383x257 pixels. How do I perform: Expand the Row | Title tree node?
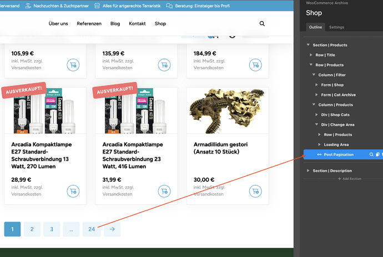pos(311,55)
